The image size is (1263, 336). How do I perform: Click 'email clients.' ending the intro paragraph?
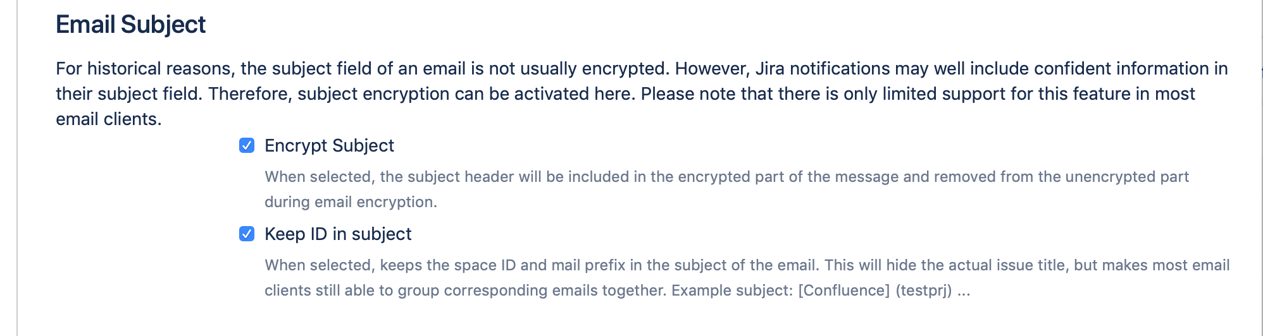click(x=109, y=119)
